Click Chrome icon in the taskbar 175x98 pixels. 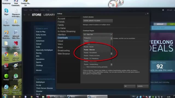coord(31,97)
